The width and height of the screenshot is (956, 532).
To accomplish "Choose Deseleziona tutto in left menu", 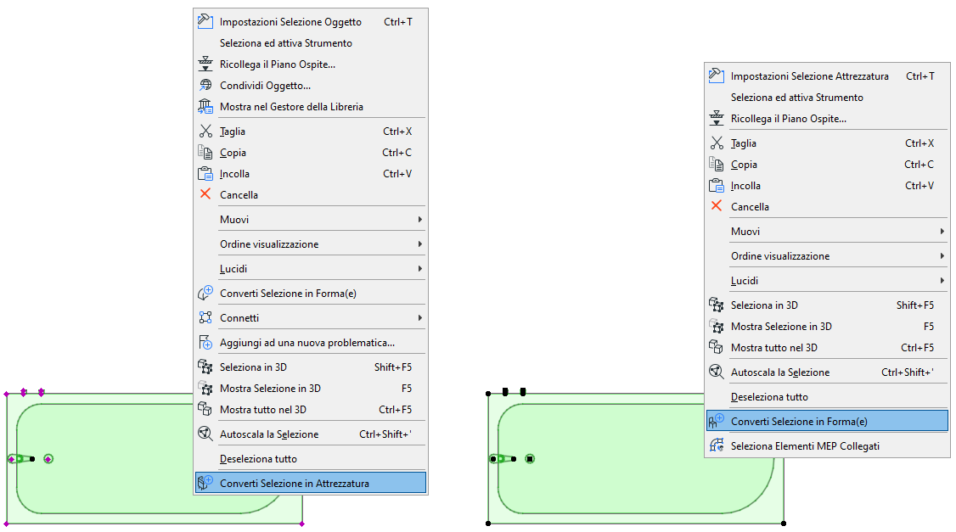I will pos(311,458).
